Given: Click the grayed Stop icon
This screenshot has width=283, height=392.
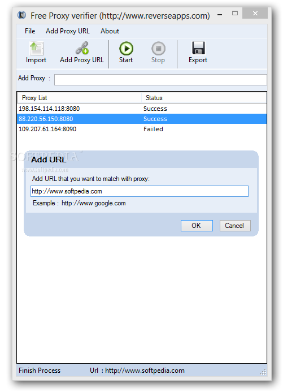Looking at the screenshot, I should pyautogui.click(x=158, y=48).
